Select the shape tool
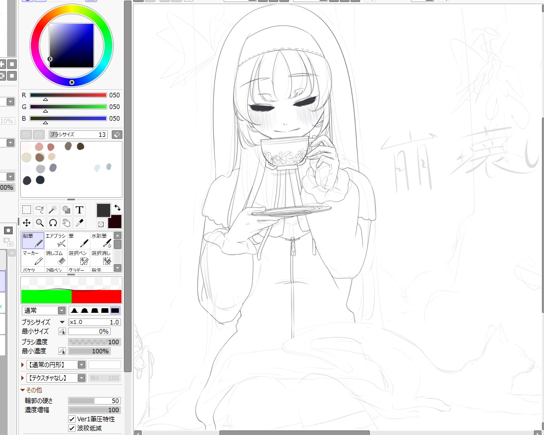The image size is (544, 435). (x=66, y=209)
